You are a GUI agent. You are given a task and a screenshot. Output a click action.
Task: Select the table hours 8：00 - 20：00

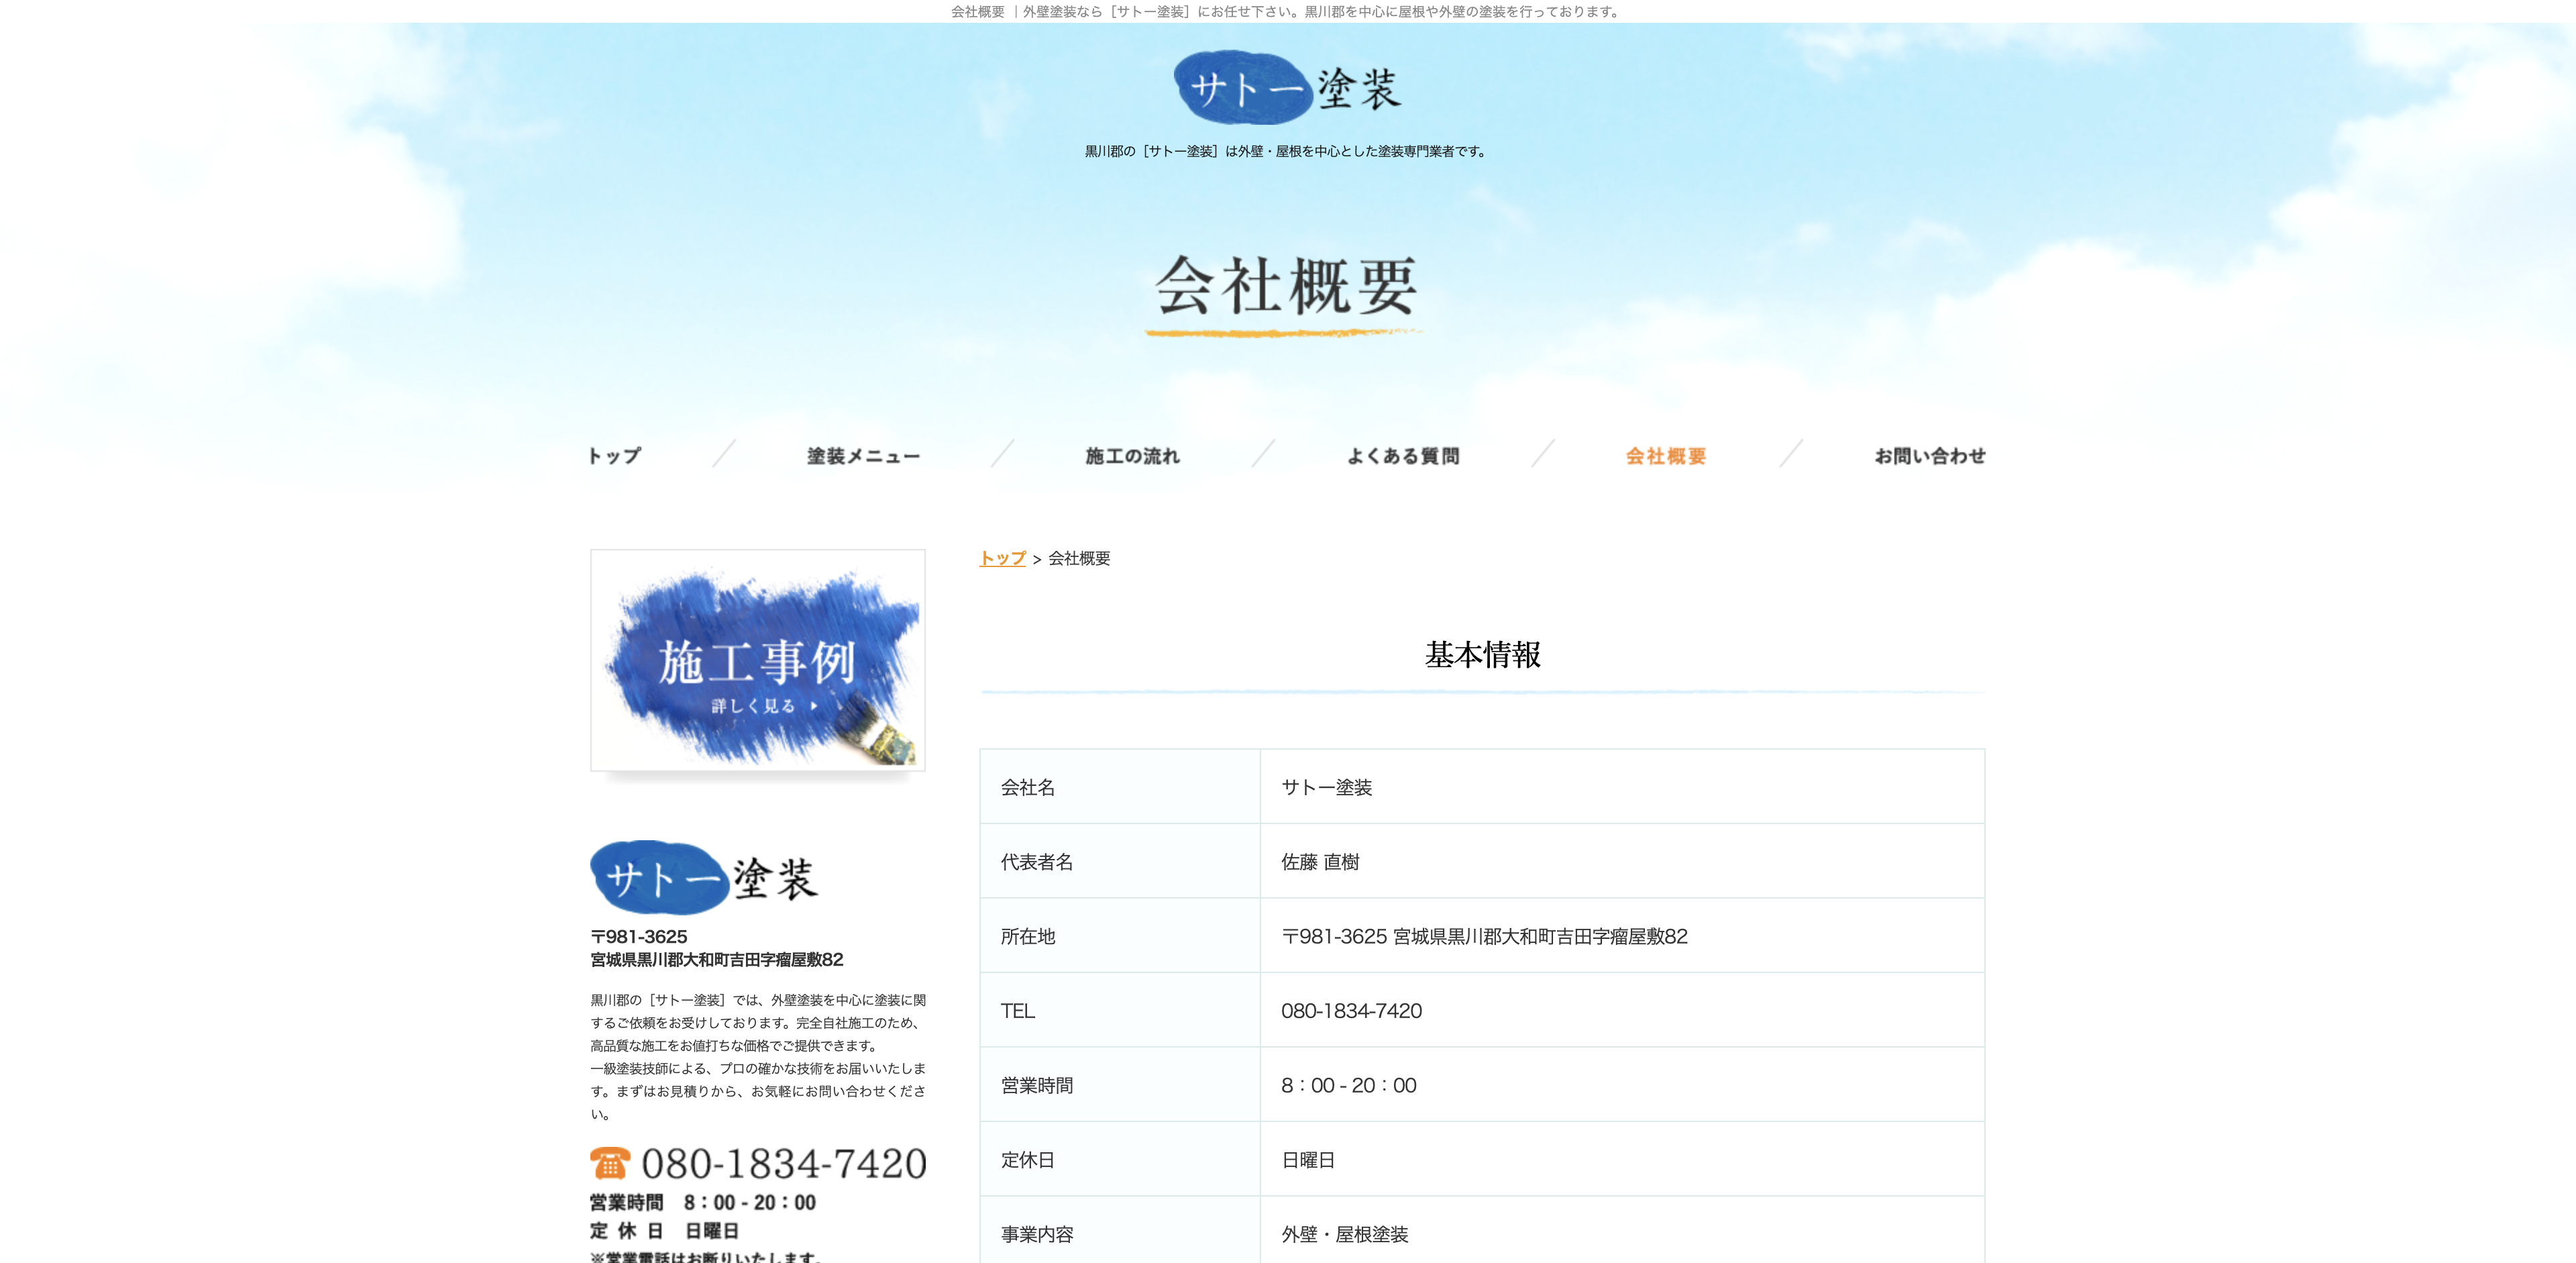pos(1349,1085)
